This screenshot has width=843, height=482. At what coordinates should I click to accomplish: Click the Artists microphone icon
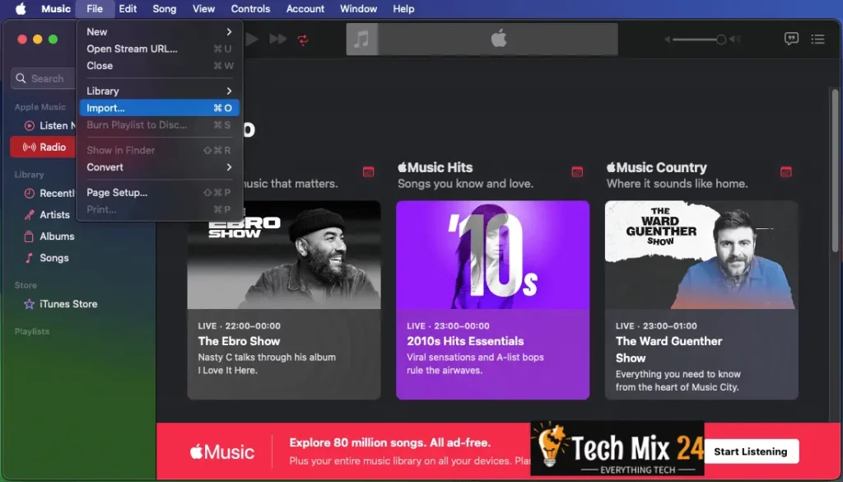29,215
